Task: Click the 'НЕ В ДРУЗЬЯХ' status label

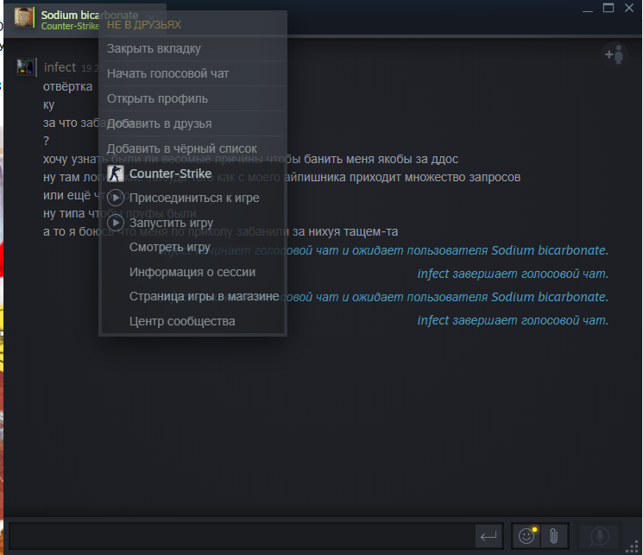Action: pos(144,25)
